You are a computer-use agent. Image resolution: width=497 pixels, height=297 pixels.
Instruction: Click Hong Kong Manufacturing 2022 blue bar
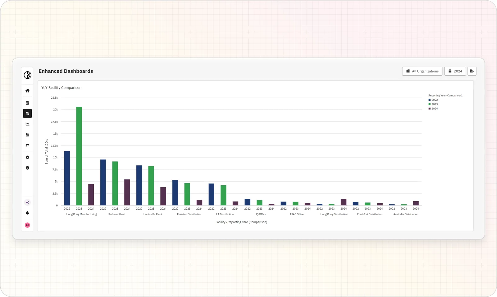click(x=67, y=178)
